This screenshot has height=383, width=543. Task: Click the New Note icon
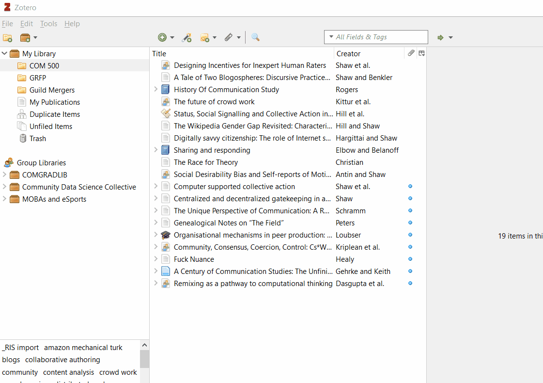click(x=205, y=37)
